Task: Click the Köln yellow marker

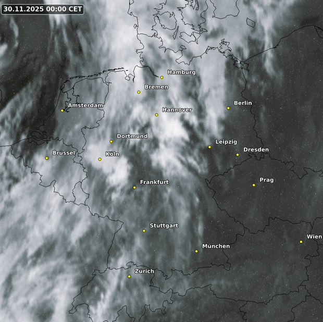Action: [100, 159]
